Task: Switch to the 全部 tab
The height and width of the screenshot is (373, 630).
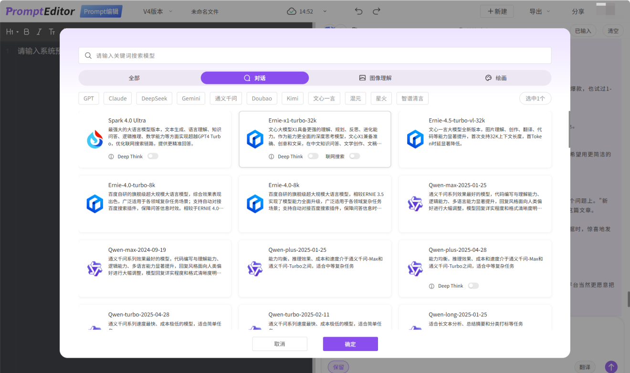Action: (134, 78)
